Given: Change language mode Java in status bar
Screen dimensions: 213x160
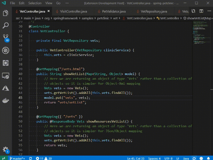Looking at the screenshot, I should pyautogui.click(x=186, y=158).
